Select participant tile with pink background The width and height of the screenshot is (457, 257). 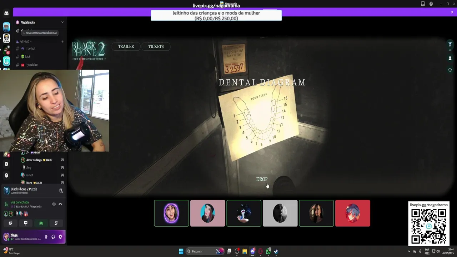coord(208,213)
